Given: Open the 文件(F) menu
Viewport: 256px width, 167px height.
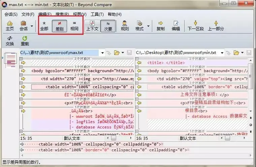Looking at the screenshot, I should [28, 14].
